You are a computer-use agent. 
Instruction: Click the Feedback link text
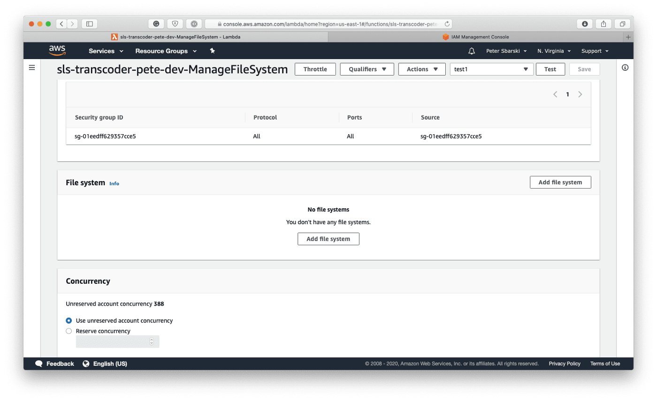(60, 363)
